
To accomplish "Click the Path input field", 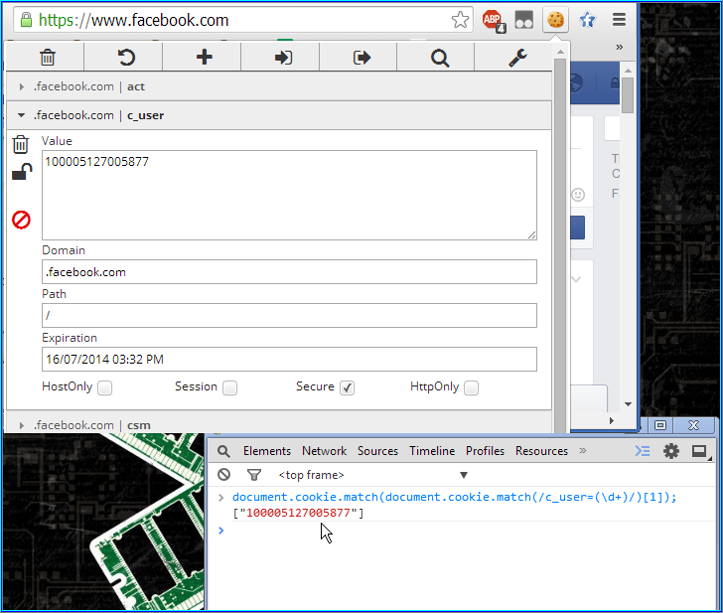I will point(289,316).
